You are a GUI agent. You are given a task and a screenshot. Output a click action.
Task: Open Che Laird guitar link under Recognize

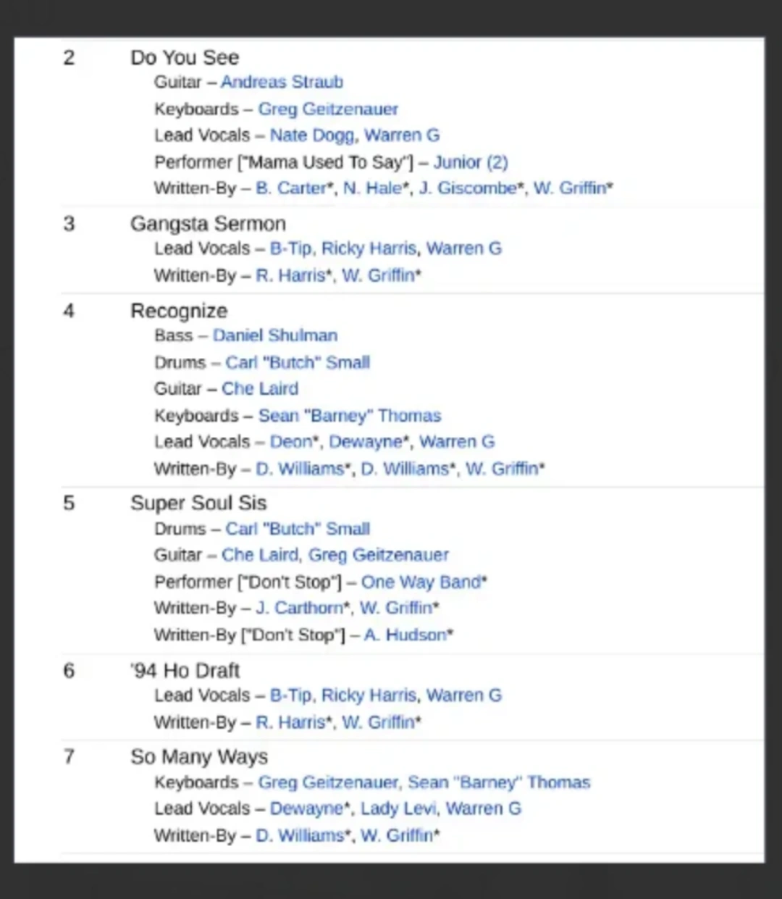tap(260, 389)
